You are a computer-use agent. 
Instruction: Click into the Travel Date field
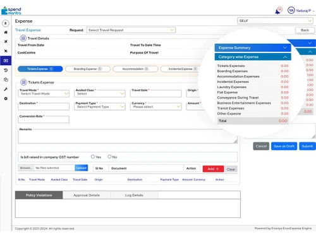pyautogui.click(x=156, y=94)
